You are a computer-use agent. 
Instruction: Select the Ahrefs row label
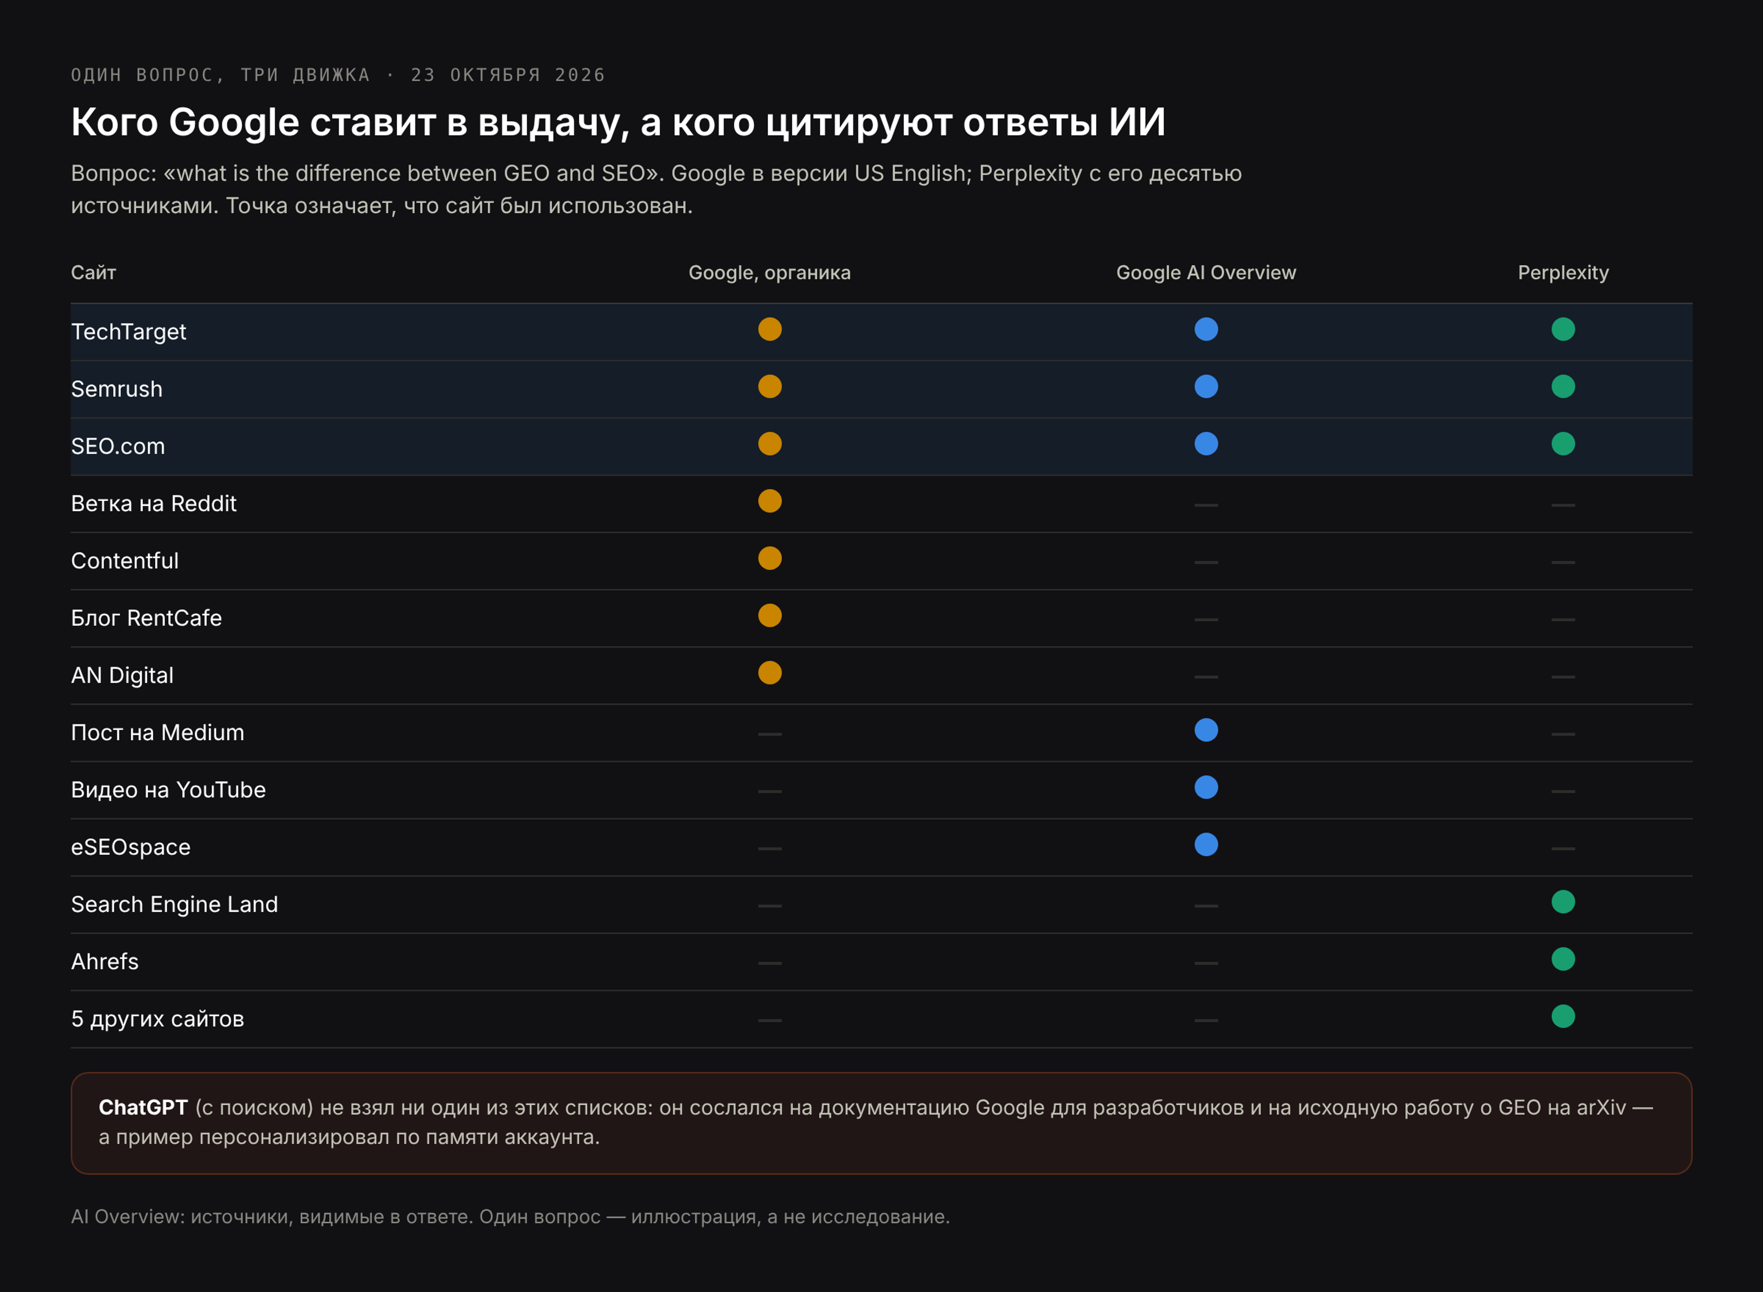coord(105,961)
